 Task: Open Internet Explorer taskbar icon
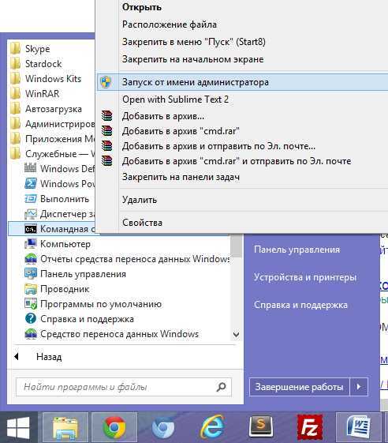[x=212, y=427]
